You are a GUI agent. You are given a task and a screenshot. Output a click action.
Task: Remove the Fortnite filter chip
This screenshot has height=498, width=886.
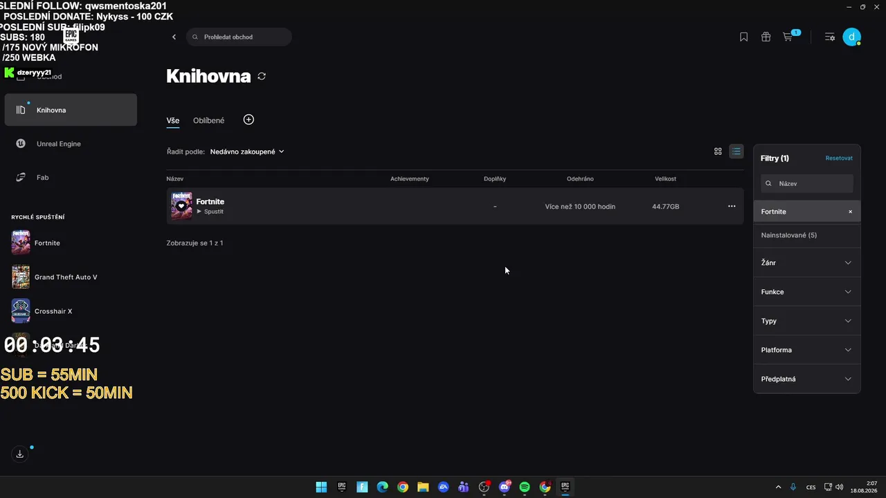click(851, 212)
